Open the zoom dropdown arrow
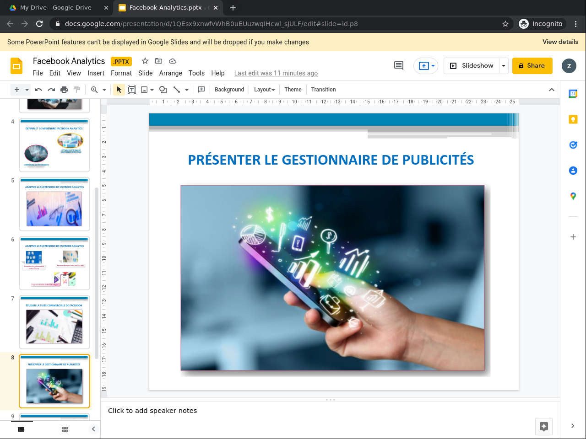This screenshot has height=439, width=586. coord(104,90)
